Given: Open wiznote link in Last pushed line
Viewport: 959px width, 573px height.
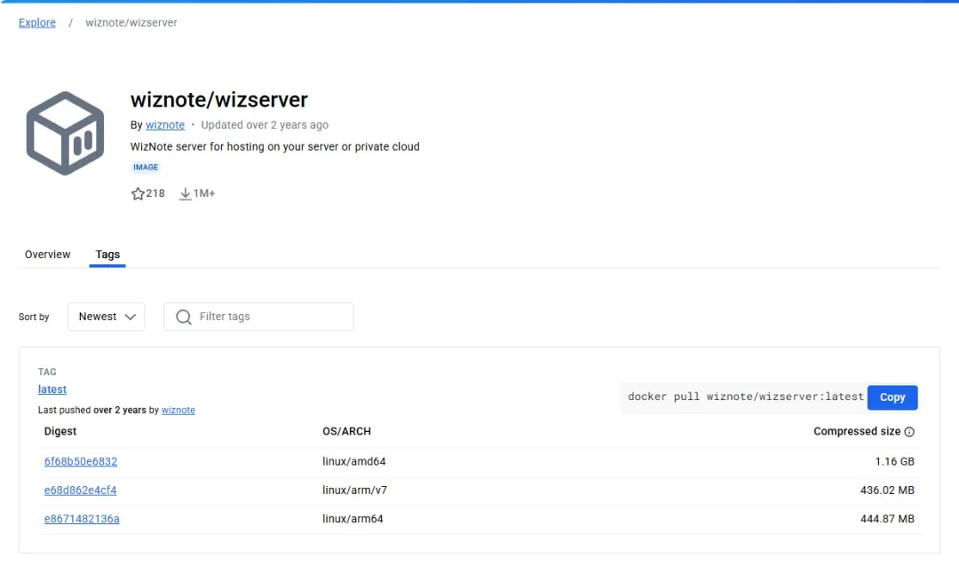Looking at the screenshot, I should [178, 411].
